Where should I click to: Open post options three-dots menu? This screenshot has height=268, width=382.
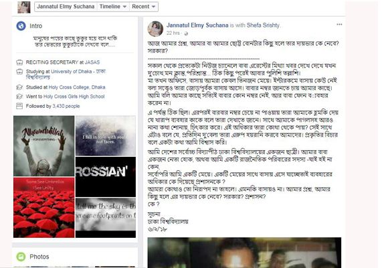[339, 24]
